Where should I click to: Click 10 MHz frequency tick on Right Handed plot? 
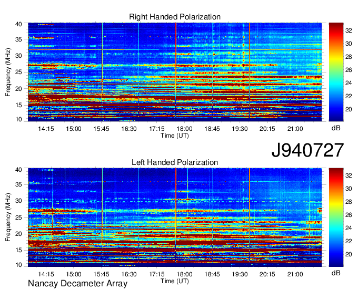pos(19,119)
